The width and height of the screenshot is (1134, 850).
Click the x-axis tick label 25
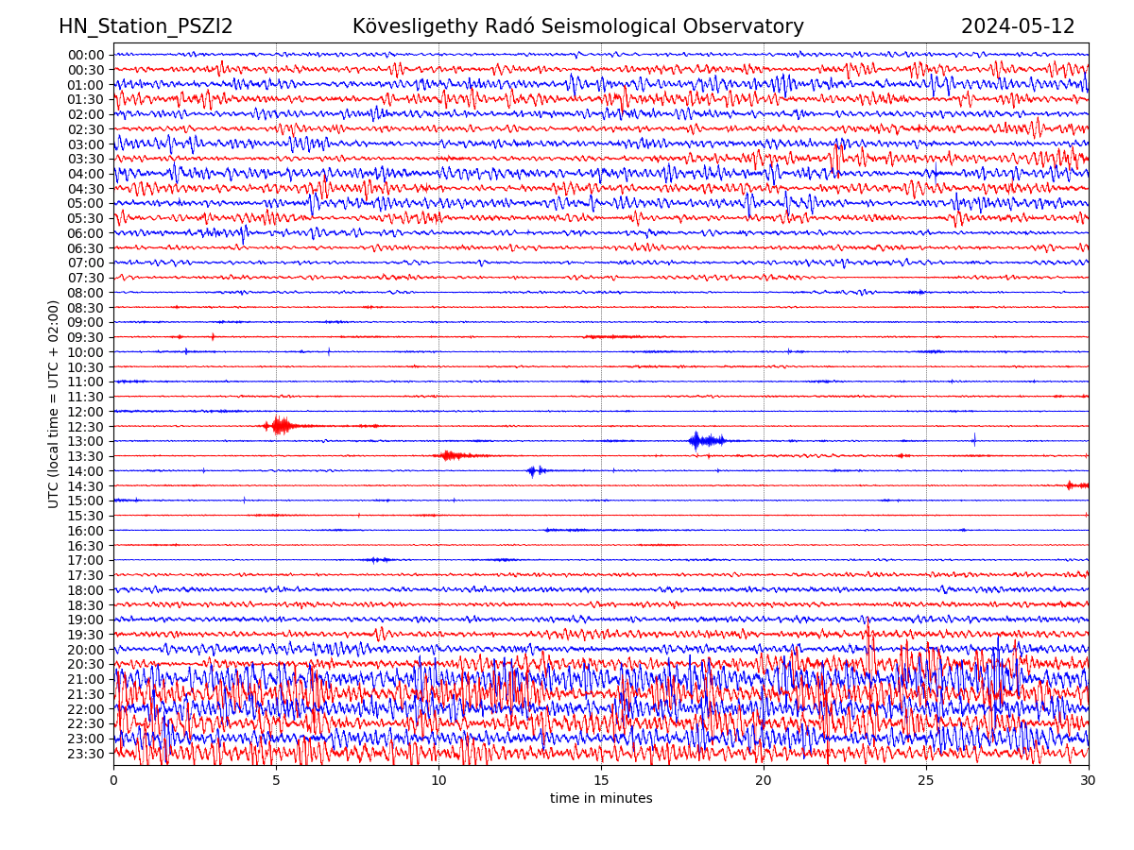(926, 781)
